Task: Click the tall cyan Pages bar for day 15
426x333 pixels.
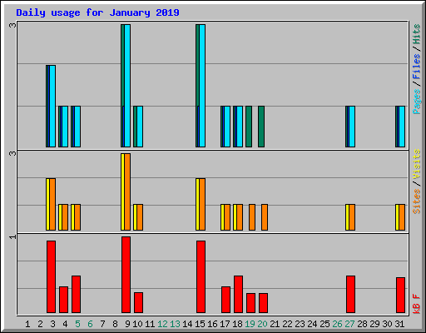Action: 202,86
